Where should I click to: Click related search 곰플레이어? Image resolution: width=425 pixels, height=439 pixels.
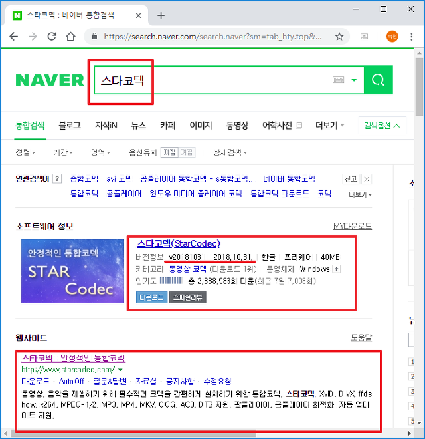pyautogui.click(x=124, y=194)
